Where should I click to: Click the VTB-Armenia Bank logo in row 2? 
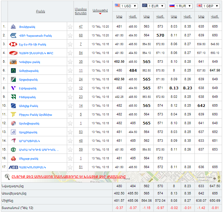tap(13, 35)
